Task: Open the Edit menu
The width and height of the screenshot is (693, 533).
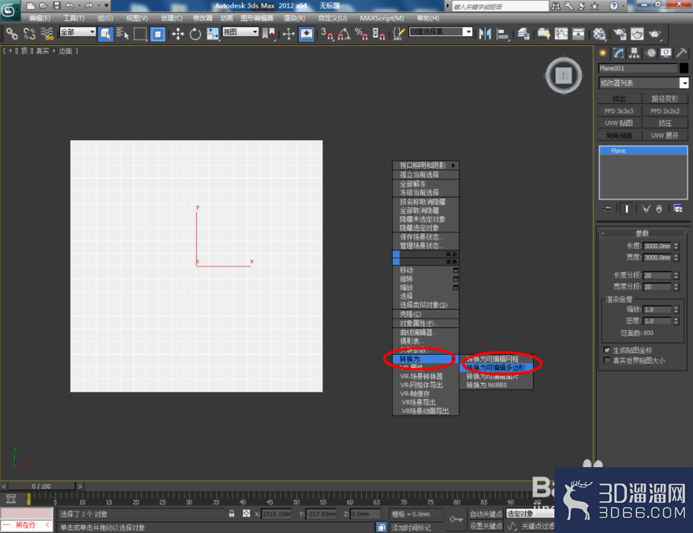Action: (x=40, y=18)
